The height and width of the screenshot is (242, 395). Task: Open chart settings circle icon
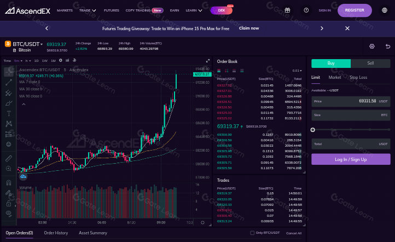tap(61, 60)
